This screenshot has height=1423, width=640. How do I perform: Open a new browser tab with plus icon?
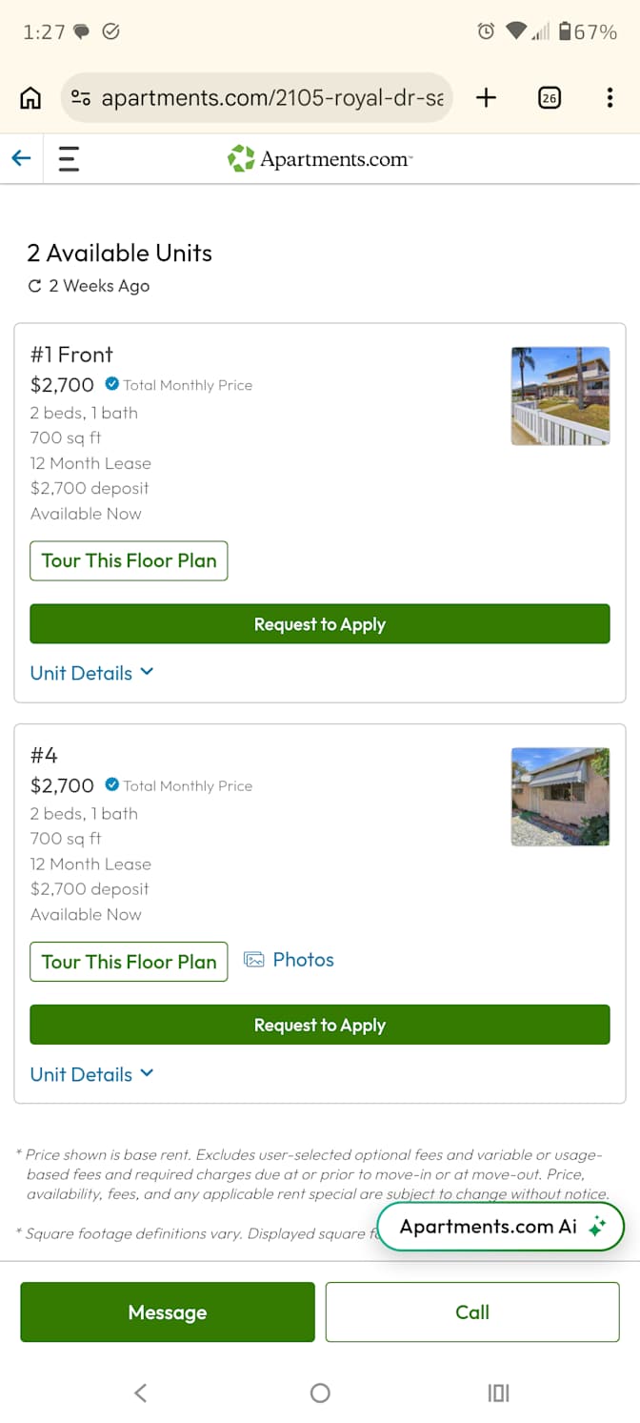click(487, 97)
